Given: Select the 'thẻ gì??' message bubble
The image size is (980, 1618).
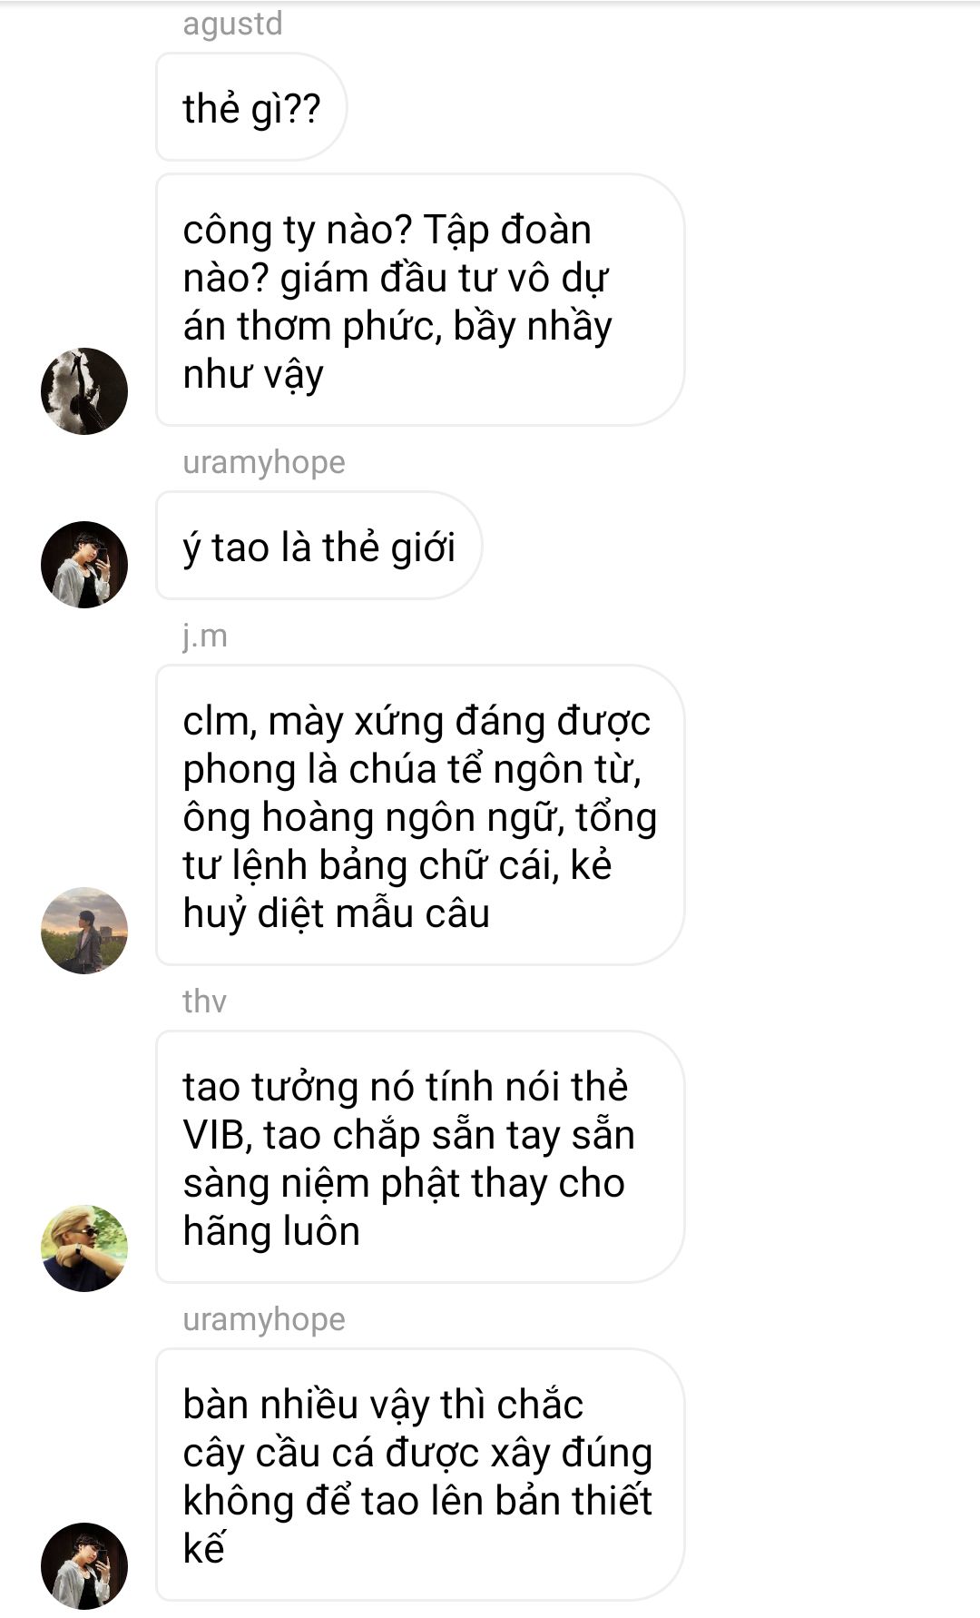Looking at the screenshot, I should point(251,108).
